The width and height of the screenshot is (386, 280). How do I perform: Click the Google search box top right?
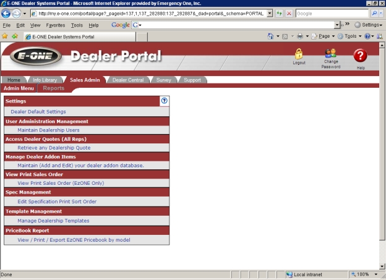pos(332,13)
